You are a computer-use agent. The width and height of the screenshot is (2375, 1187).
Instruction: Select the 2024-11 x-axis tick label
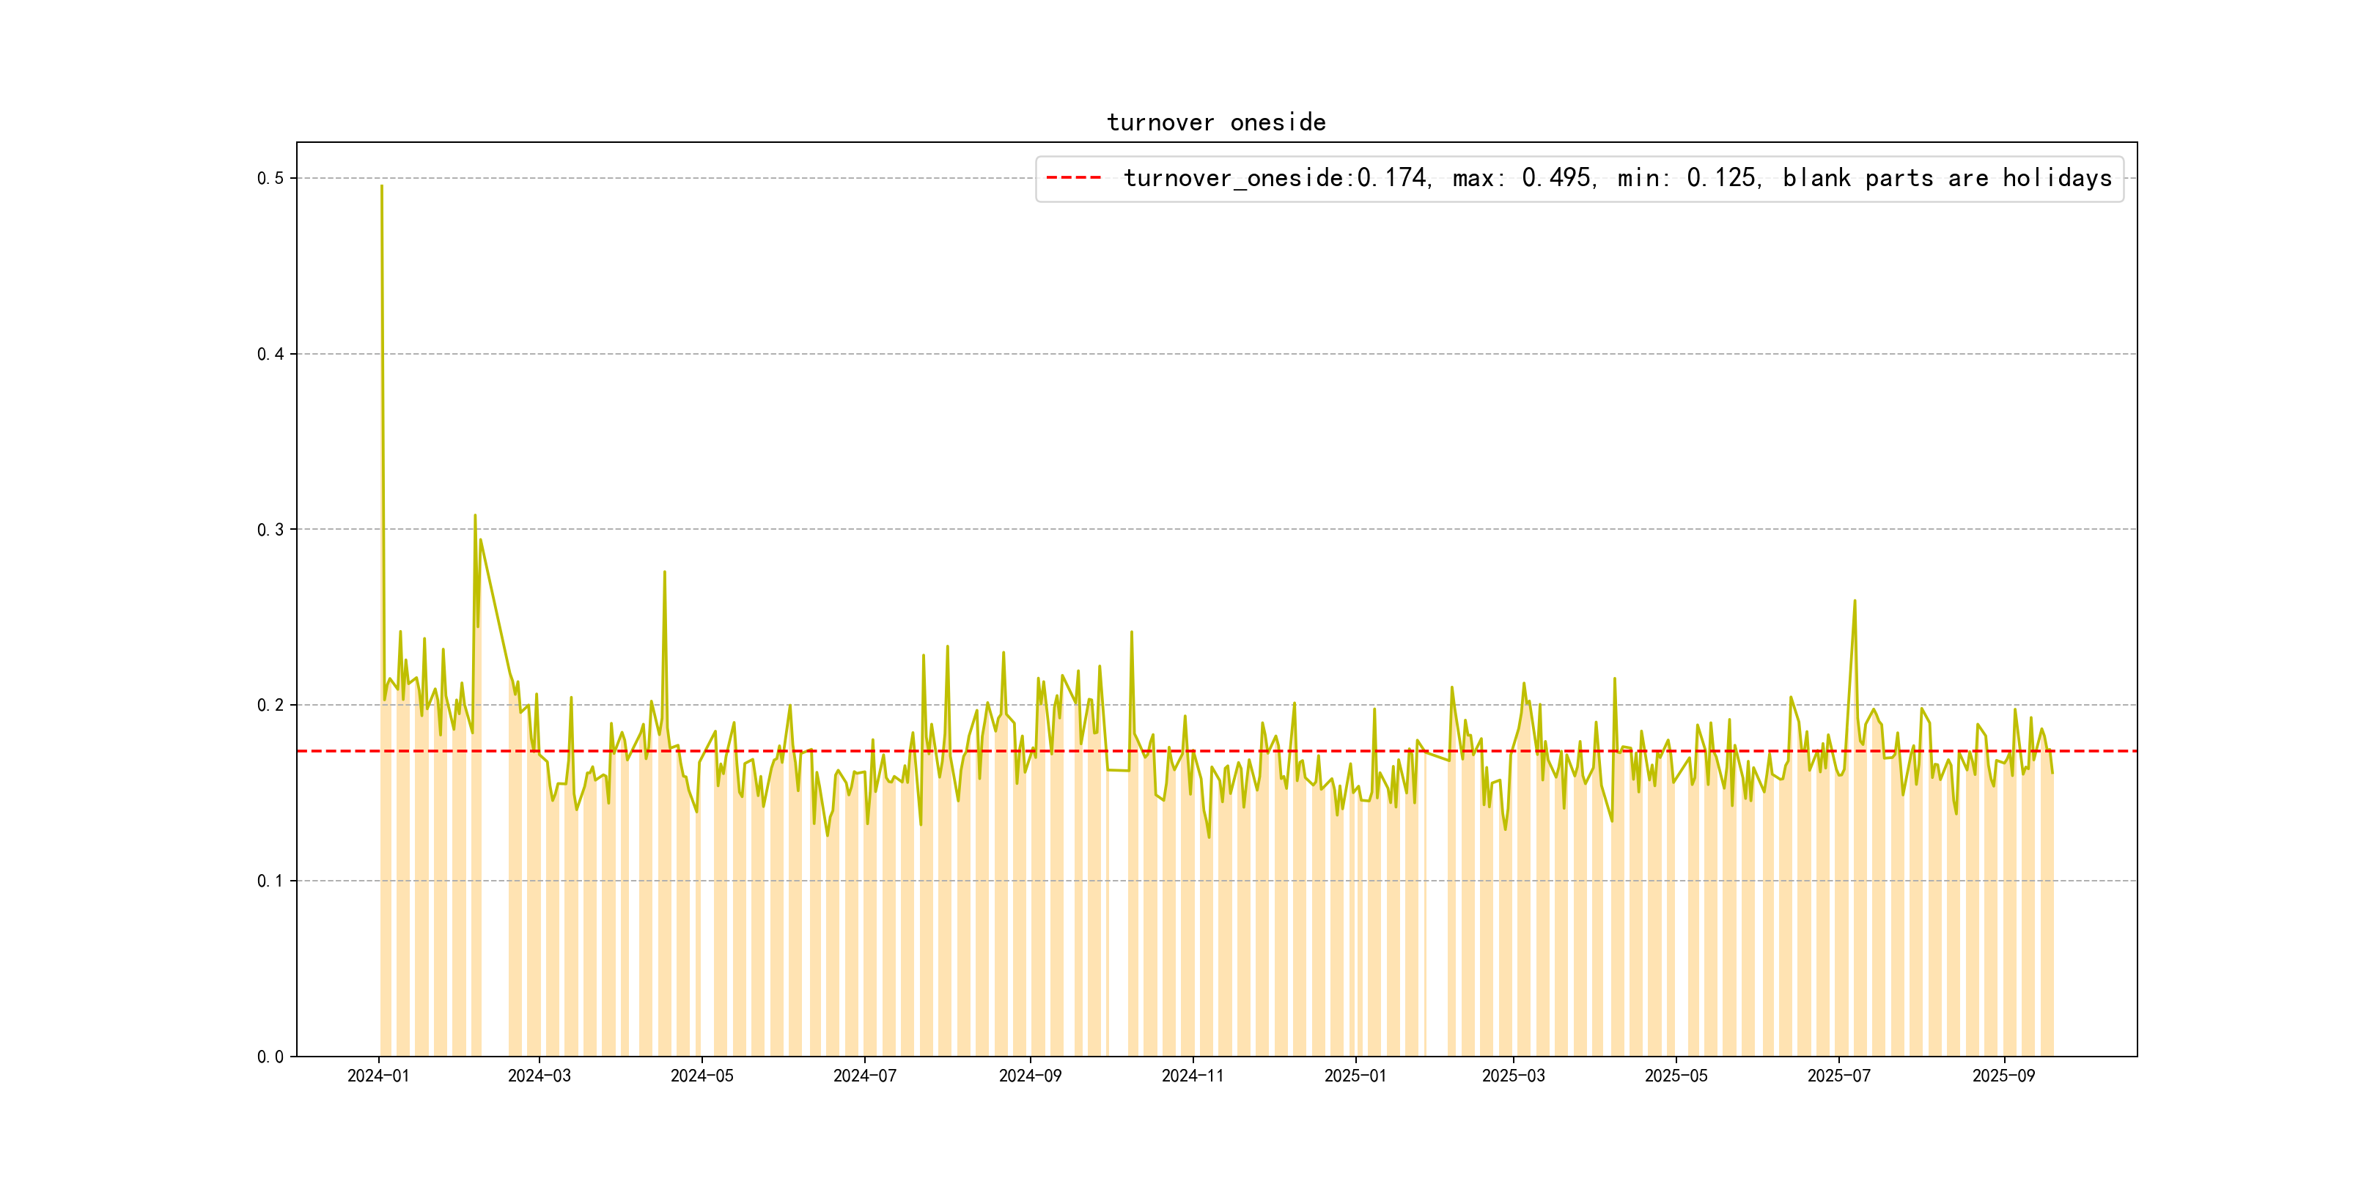coord(1192,1076)
